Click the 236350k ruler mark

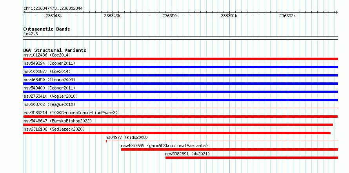(171, 16)
